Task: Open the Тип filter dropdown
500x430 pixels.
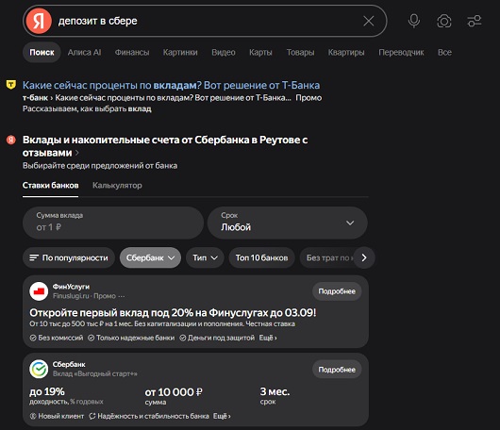Action: click(x=205, y=257)
